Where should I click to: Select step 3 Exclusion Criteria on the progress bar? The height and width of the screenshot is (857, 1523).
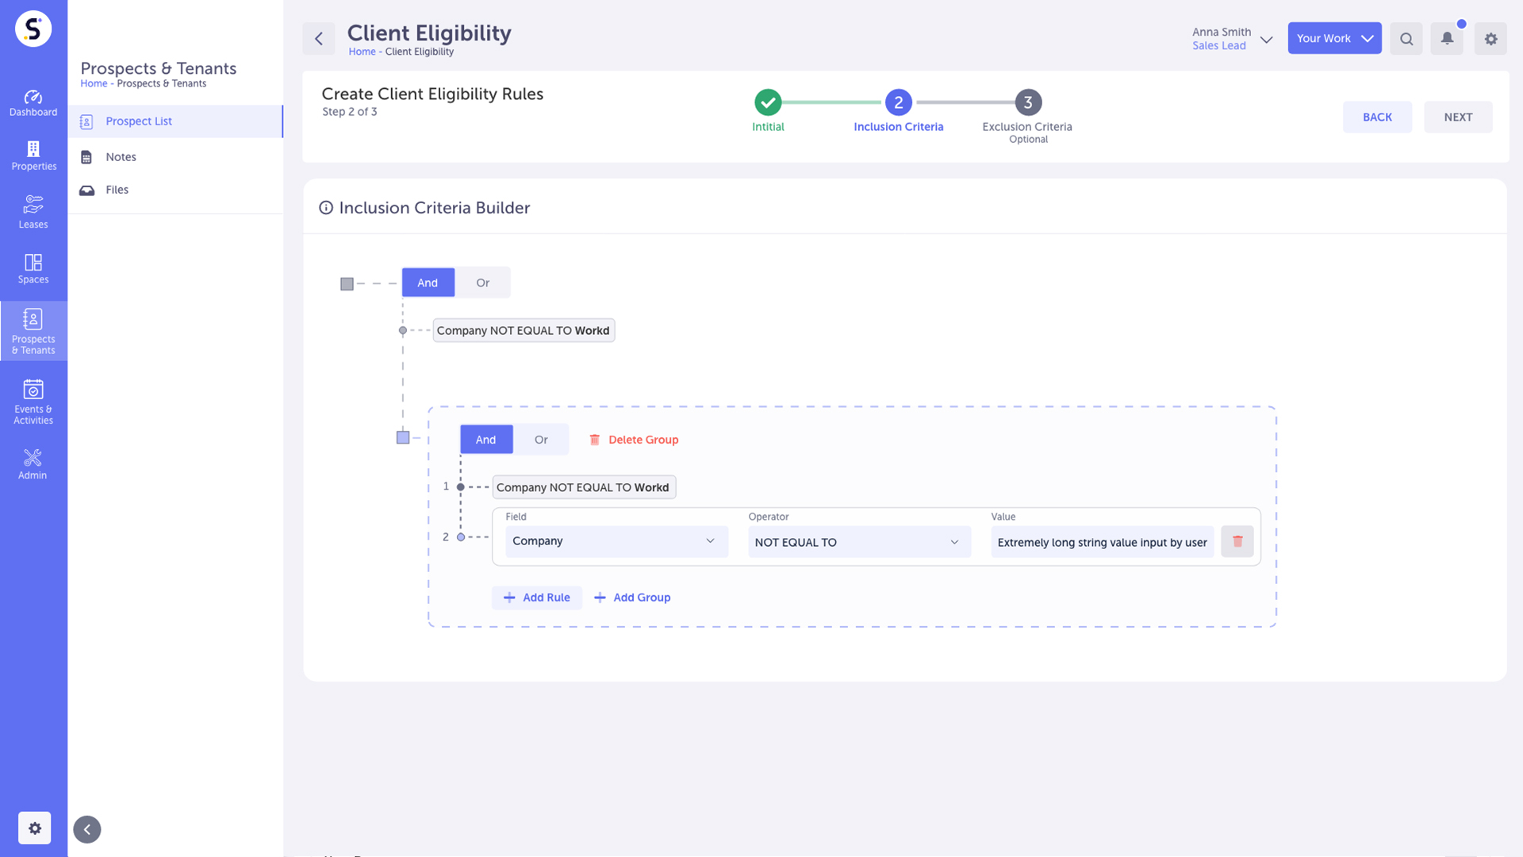(1027, 102)
